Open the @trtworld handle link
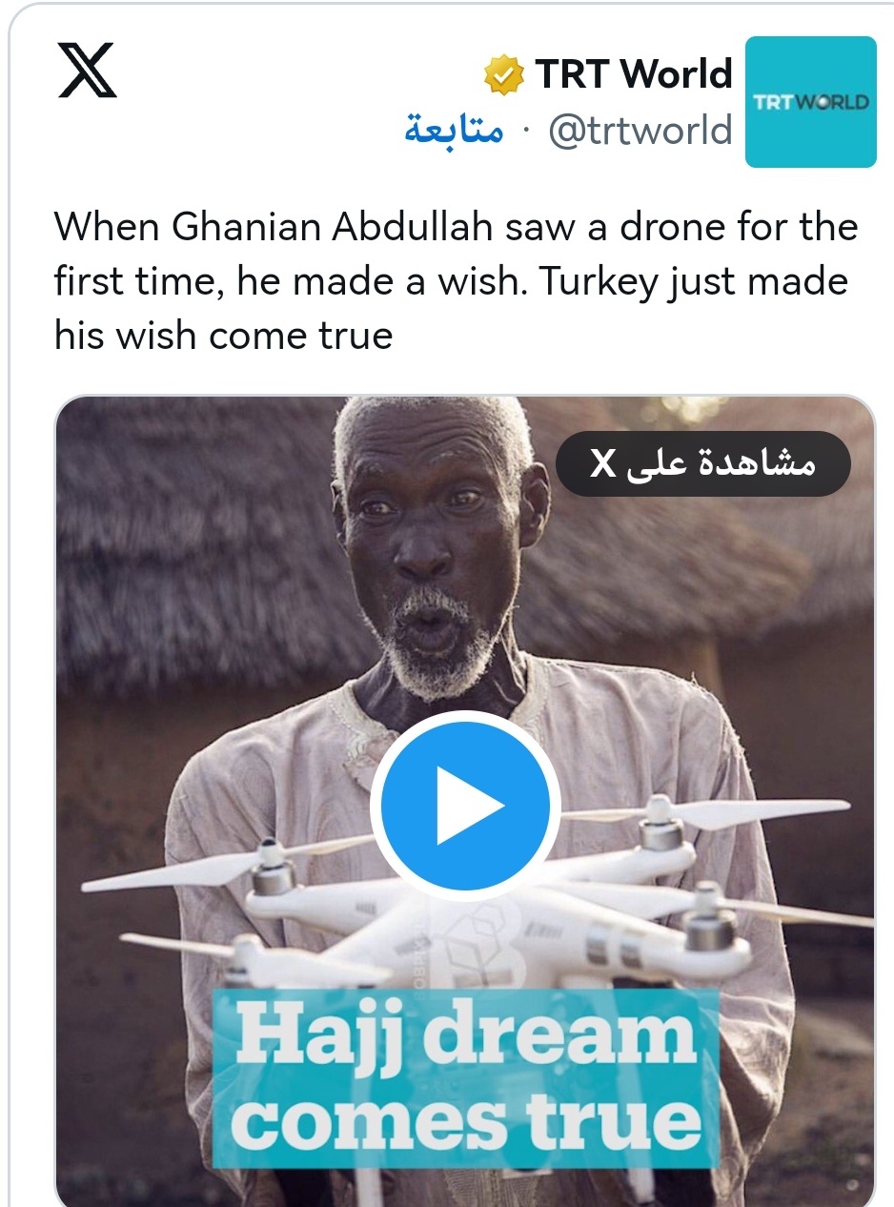The image size is (894, 1207). click(x=640, y=131)
